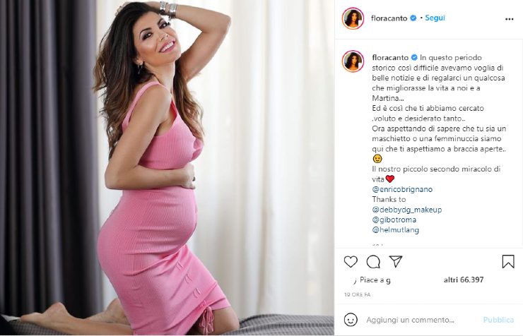Click the floracanto avatar in the post header
The height and width of the screenshot is (336, 523).
tap(353, 18)
